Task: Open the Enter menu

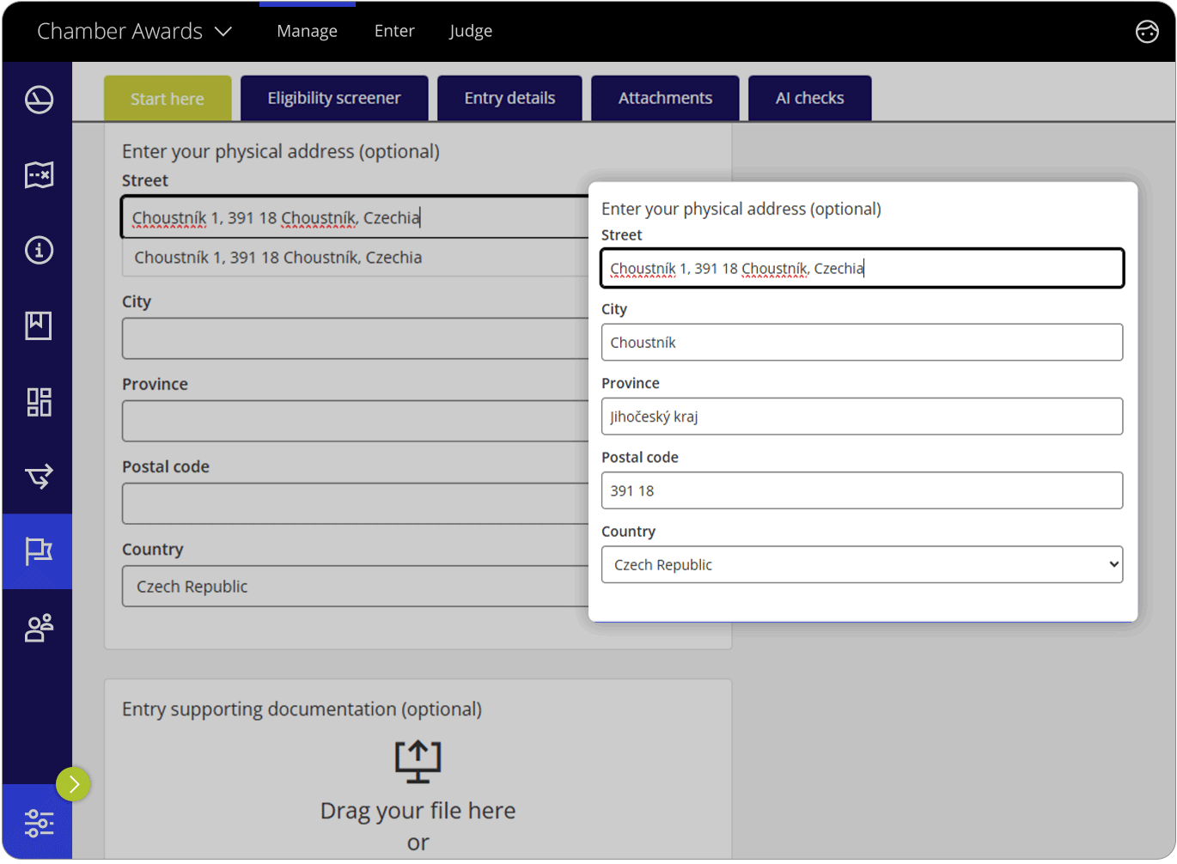Action: pos(394,31)
